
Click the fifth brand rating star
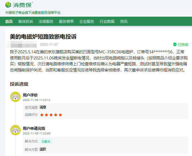(60, 115)
